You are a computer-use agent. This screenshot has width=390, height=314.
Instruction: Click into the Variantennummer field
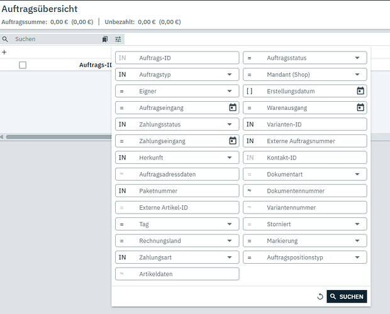click(305, 207)
